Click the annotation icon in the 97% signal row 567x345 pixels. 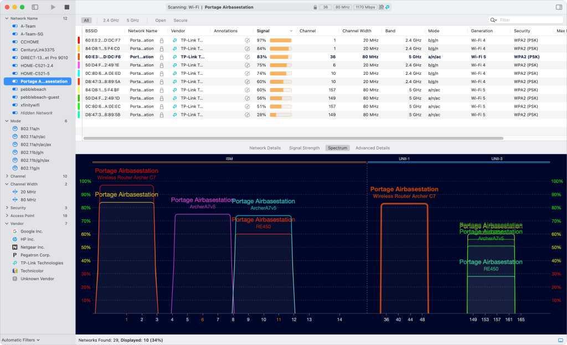(x=248, y=40)
